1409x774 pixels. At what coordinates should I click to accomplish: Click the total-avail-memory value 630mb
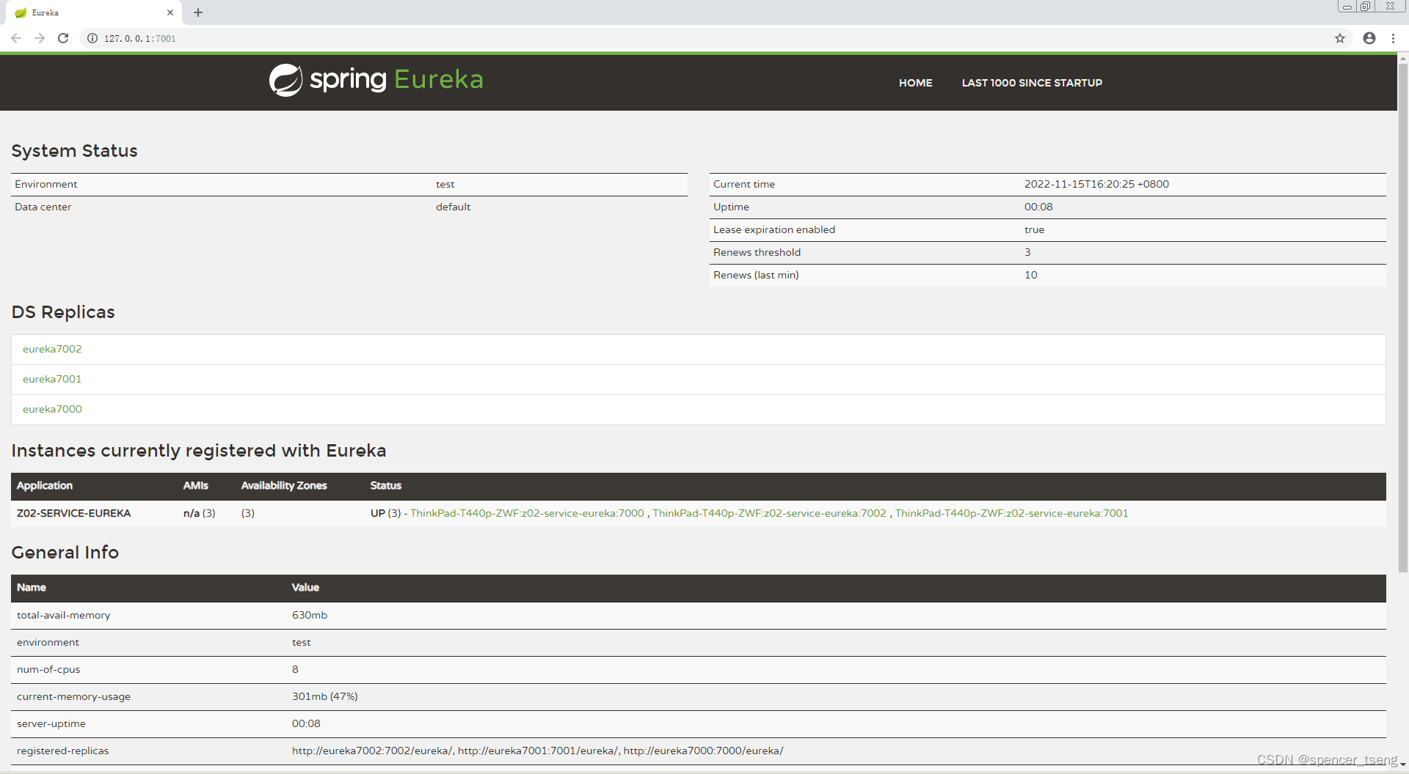pyautogui.click(x=310, y=615)
